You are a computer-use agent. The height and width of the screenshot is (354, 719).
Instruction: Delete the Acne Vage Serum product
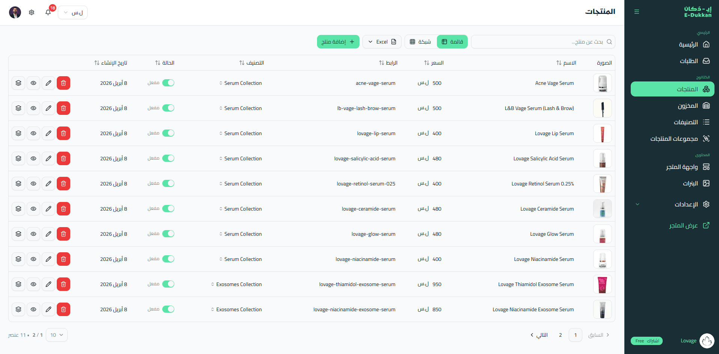[x=63, y=83]
